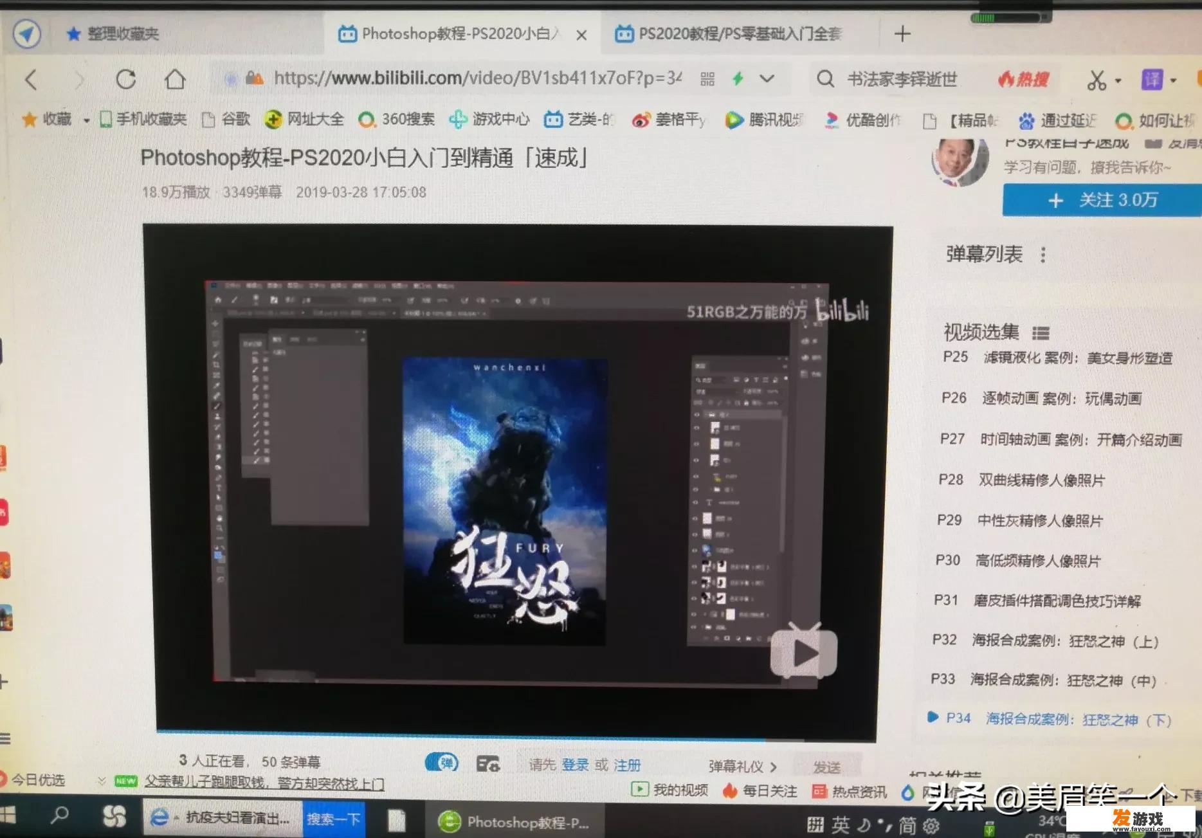Switch to the 整理收藏夹 tab

point(113,33)
